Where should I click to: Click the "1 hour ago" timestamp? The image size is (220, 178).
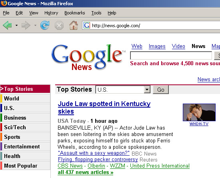(104, 121)
